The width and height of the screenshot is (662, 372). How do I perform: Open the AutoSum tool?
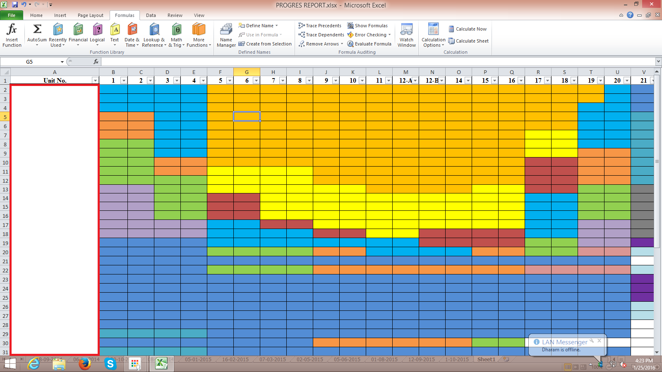(37, 30)
